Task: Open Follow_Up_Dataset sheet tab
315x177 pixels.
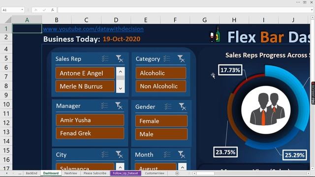Action: pyautogui.click(x=126, y=173)
